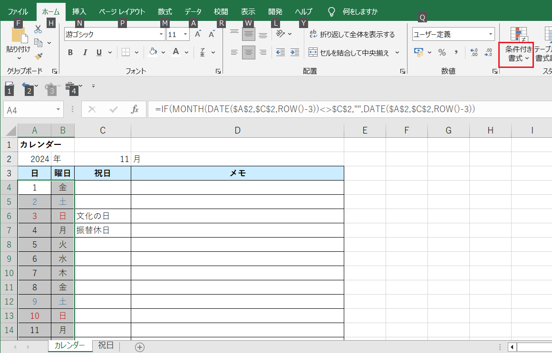Image resolution: width=552 pixels, height=353 pixels.
Task: Click the Percent Style icon
Action: tap(442, 53)
